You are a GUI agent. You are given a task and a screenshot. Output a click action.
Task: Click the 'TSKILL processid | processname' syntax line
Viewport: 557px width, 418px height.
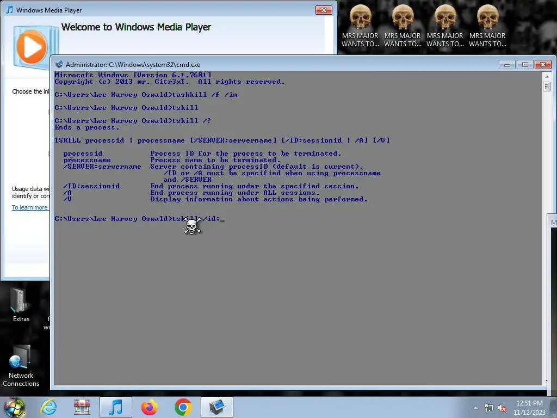[x=222, y=140]
